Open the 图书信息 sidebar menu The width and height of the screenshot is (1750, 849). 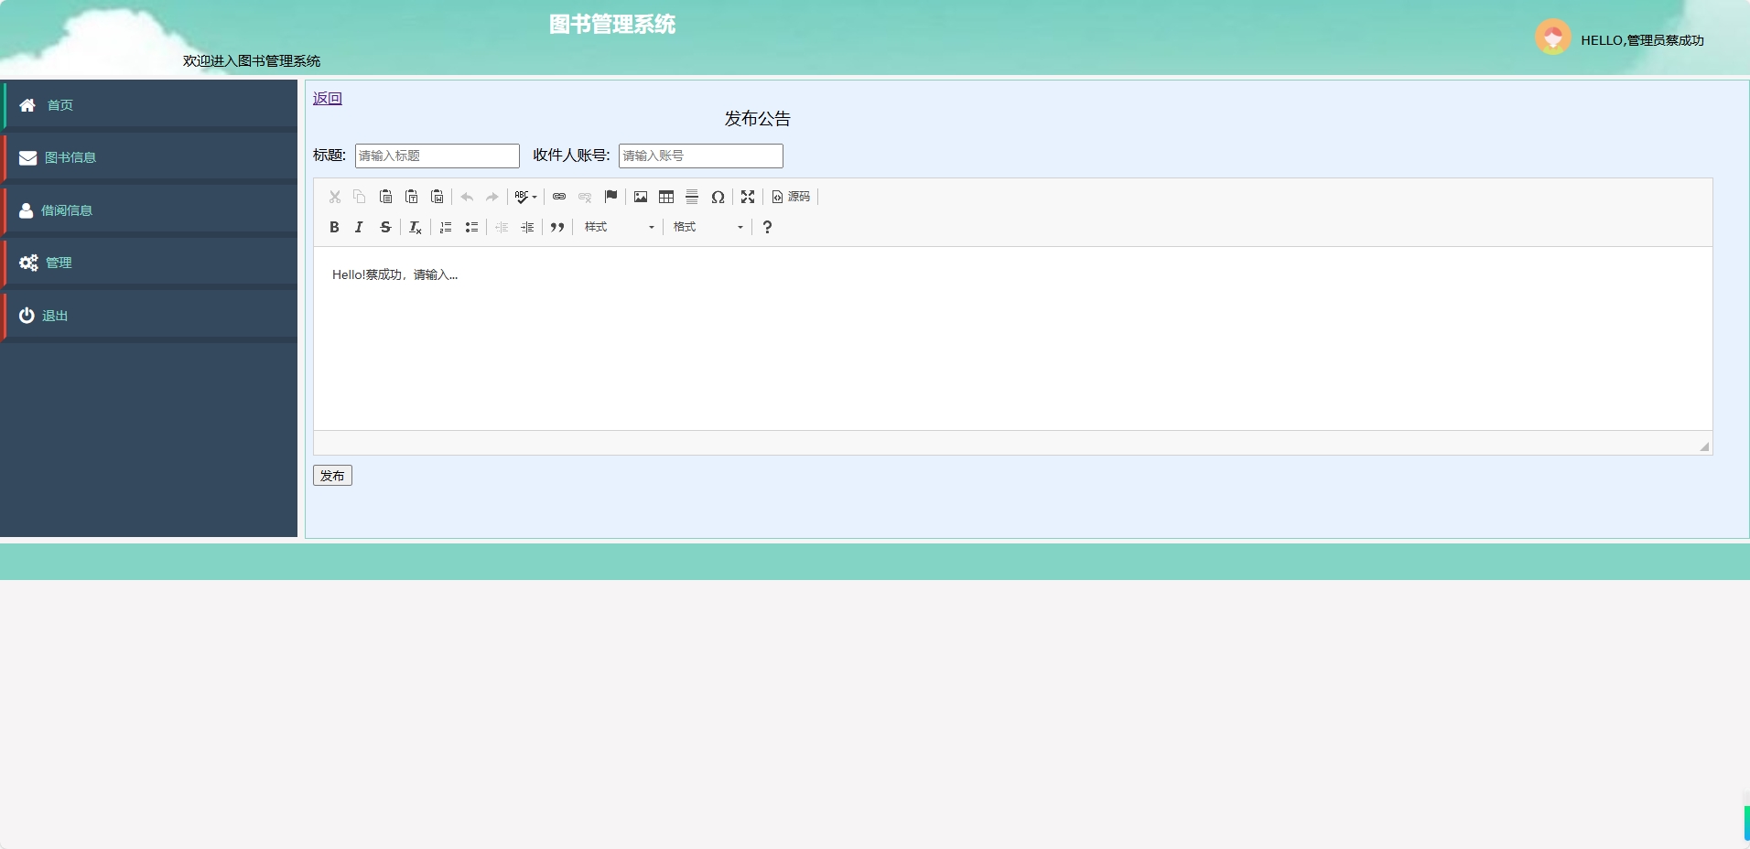[70, 156]
